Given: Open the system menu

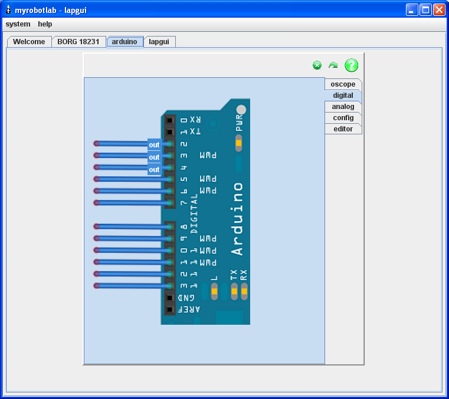Looking at the screenshot, I should (x=18, y=24).
